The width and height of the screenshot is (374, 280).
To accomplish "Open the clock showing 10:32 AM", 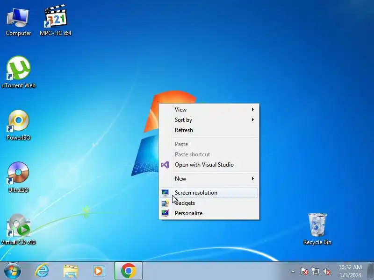I will click(350, 267).
